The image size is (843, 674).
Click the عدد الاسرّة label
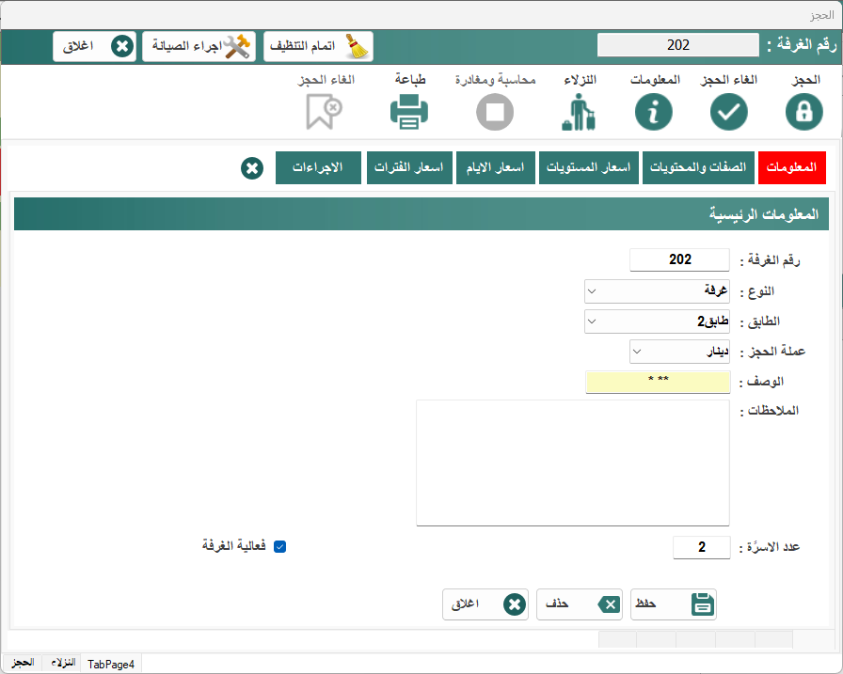pos(770,547)
